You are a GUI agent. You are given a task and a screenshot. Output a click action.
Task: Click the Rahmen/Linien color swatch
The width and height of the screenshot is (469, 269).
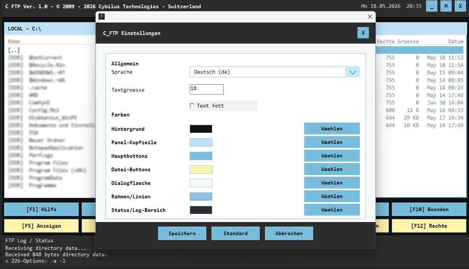[x=201, y=196]
